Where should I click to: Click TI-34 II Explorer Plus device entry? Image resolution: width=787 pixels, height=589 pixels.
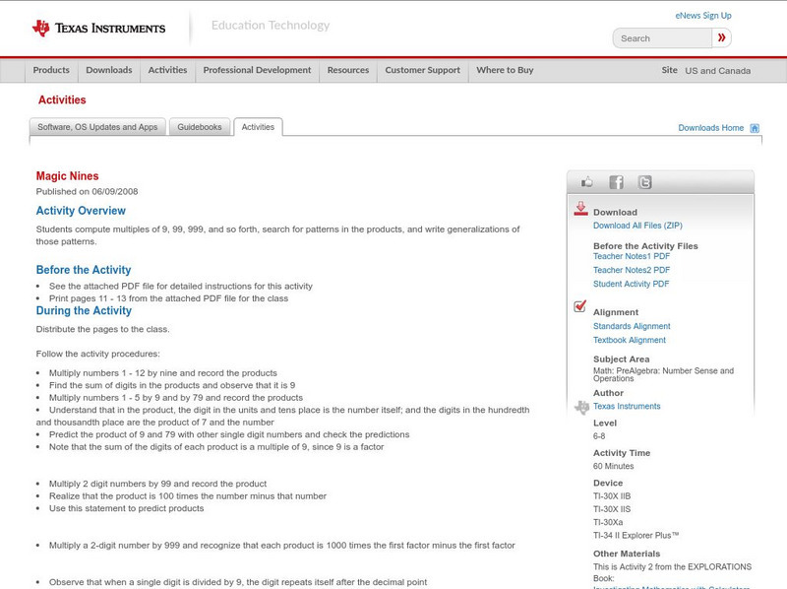point(636,535)
